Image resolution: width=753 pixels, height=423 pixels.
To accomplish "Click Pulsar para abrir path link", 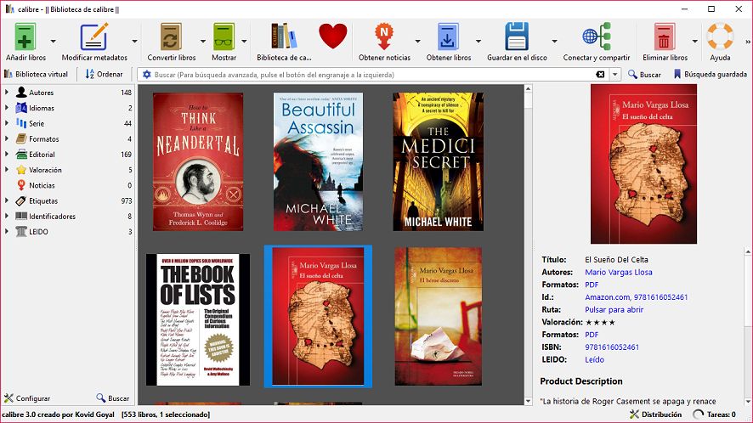I will 614,310.
